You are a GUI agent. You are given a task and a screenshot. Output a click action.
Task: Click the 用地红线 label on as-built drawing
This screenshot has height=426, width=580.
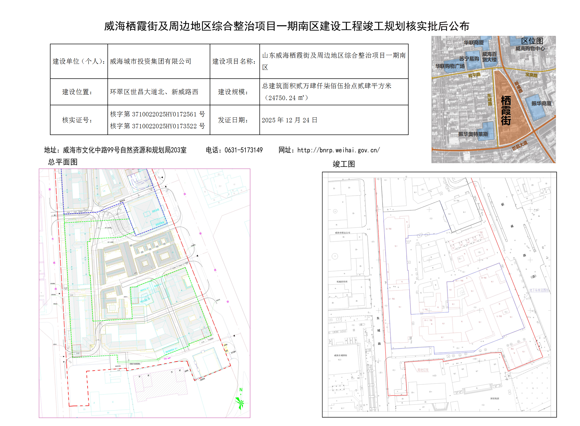423,370
